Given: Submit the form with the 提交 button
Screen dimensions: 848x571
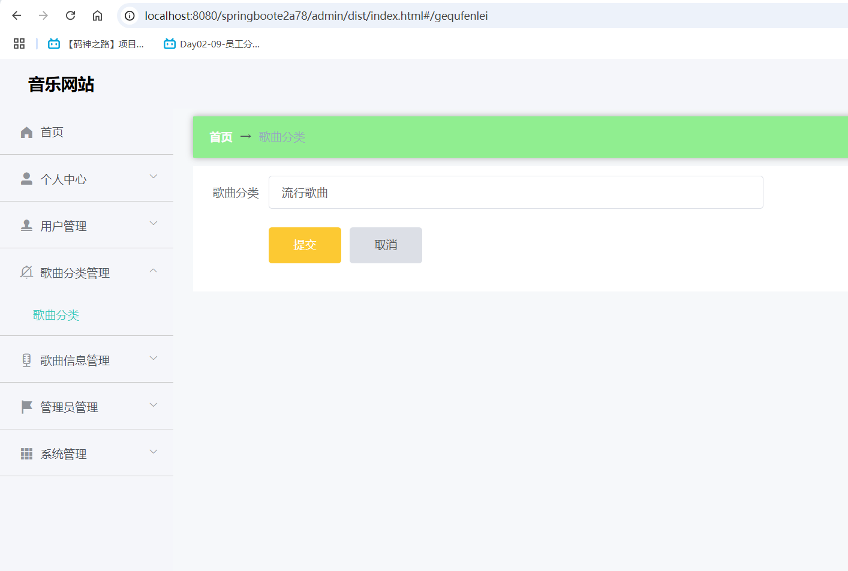Looking at the screenshot, I should click(x=305, y=245).
